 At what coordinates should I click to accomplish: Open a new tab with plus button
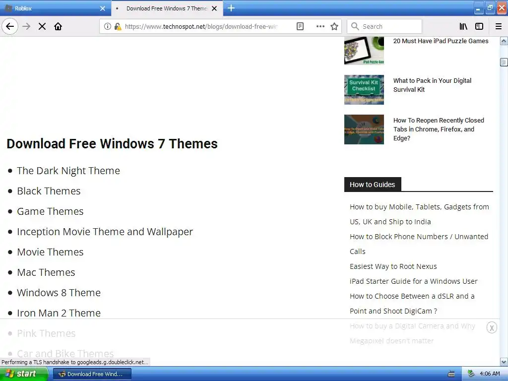[x=231, y=8]
